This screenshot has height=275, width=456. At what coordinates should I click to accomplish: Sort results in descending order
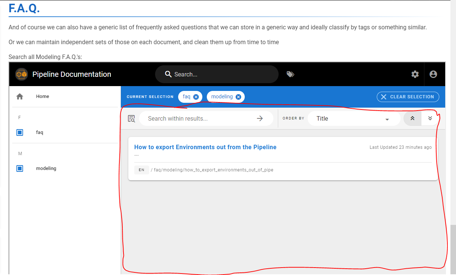430,118
